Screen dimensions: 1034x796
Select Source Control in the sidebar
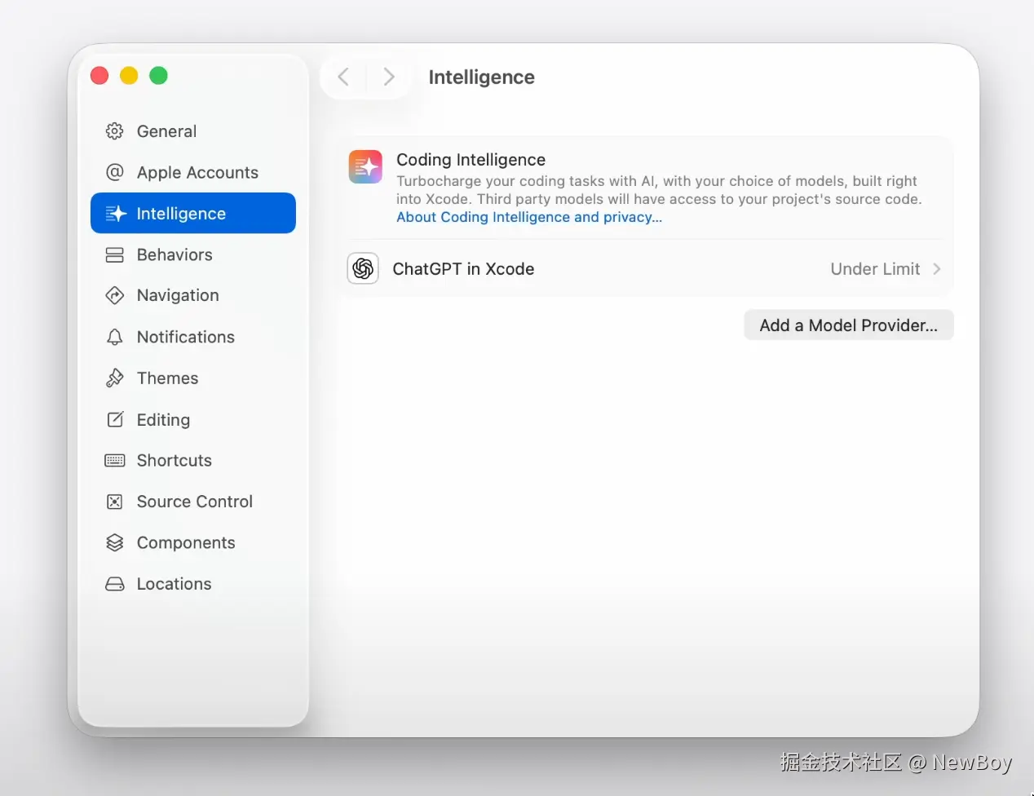[x=193, y=502]
